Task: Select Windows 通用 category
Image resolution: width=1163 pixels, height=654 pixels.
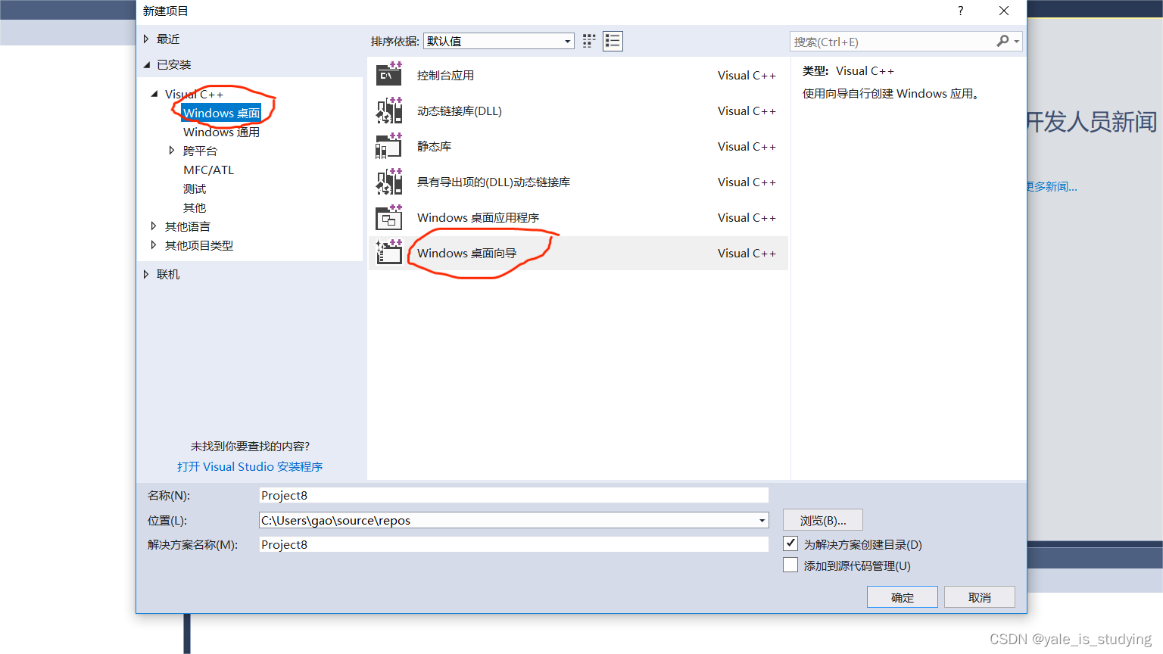Action: pos(221,132)
